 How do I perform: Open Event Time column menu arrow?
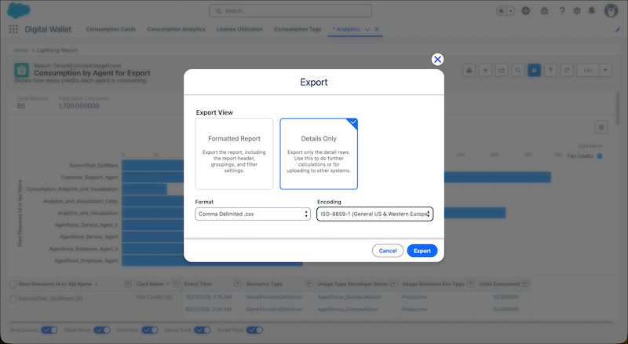[238, 284]
